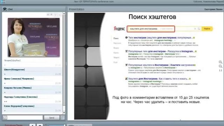Click the Chat speech-bubble icon

[5, 9]
